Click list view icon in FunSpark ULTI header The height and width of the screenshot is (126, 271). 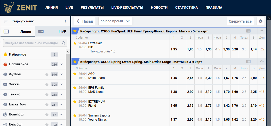248,31
